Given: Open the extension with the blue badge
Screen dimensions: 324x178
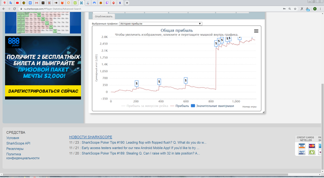Looking at the screenshot, I should click(308, 9).
